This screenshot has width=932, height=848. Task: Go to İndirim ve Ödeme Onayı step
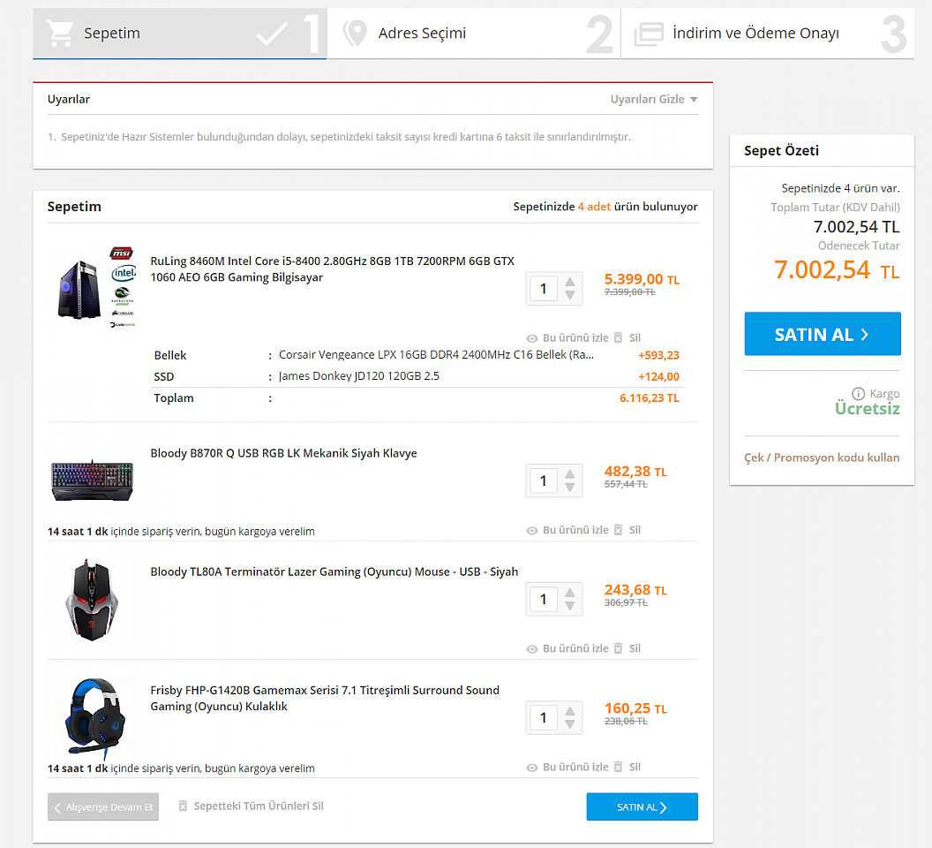[767, 34]
